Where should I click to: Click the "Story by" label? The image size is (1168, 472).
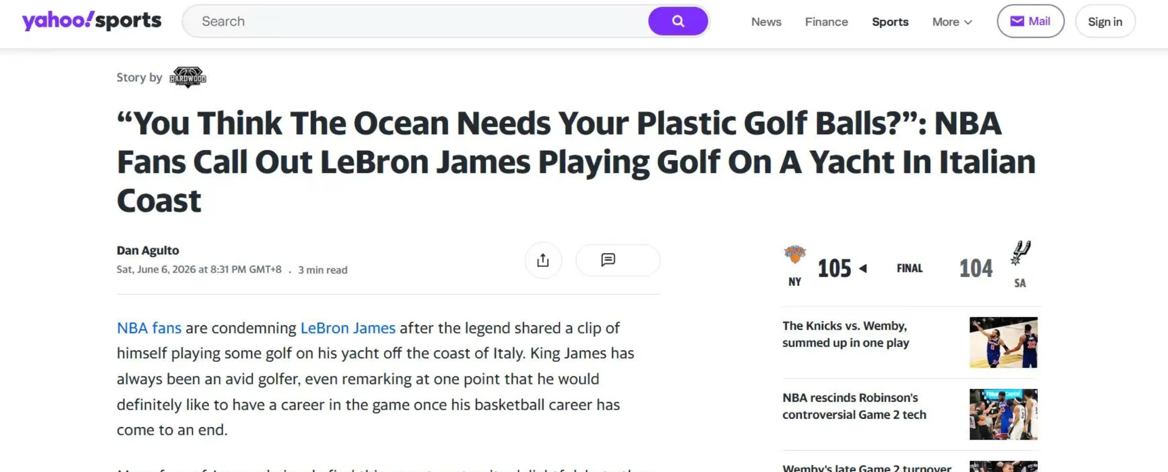pos(139,77)
